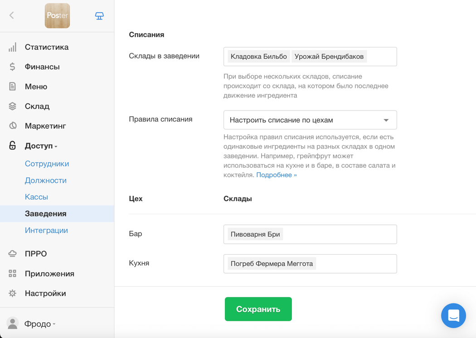The width and height of the screenshot is (476, 338).
Task: Open the chat support bubble
Action: pos(453,316)
